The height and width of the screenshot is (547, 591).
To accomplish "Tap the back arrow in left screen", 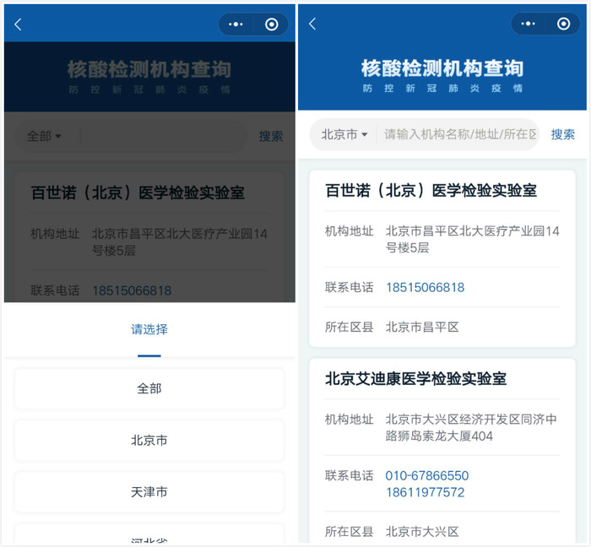I will (x=18, y=24).
